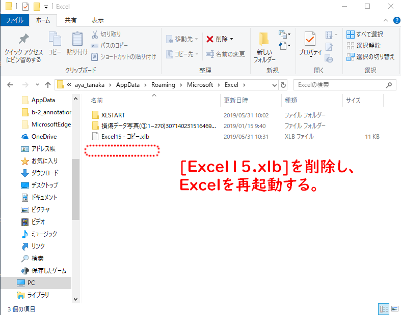Click the search magnifier icon
Image resolution: width=401 pixels, height=315 pixels.
coord(389,85)
